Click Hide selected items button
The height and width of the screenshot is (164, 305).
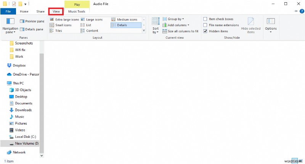251,25
